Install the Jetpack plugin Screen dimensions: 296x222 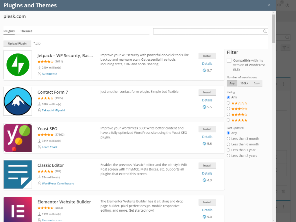point(207,55)
